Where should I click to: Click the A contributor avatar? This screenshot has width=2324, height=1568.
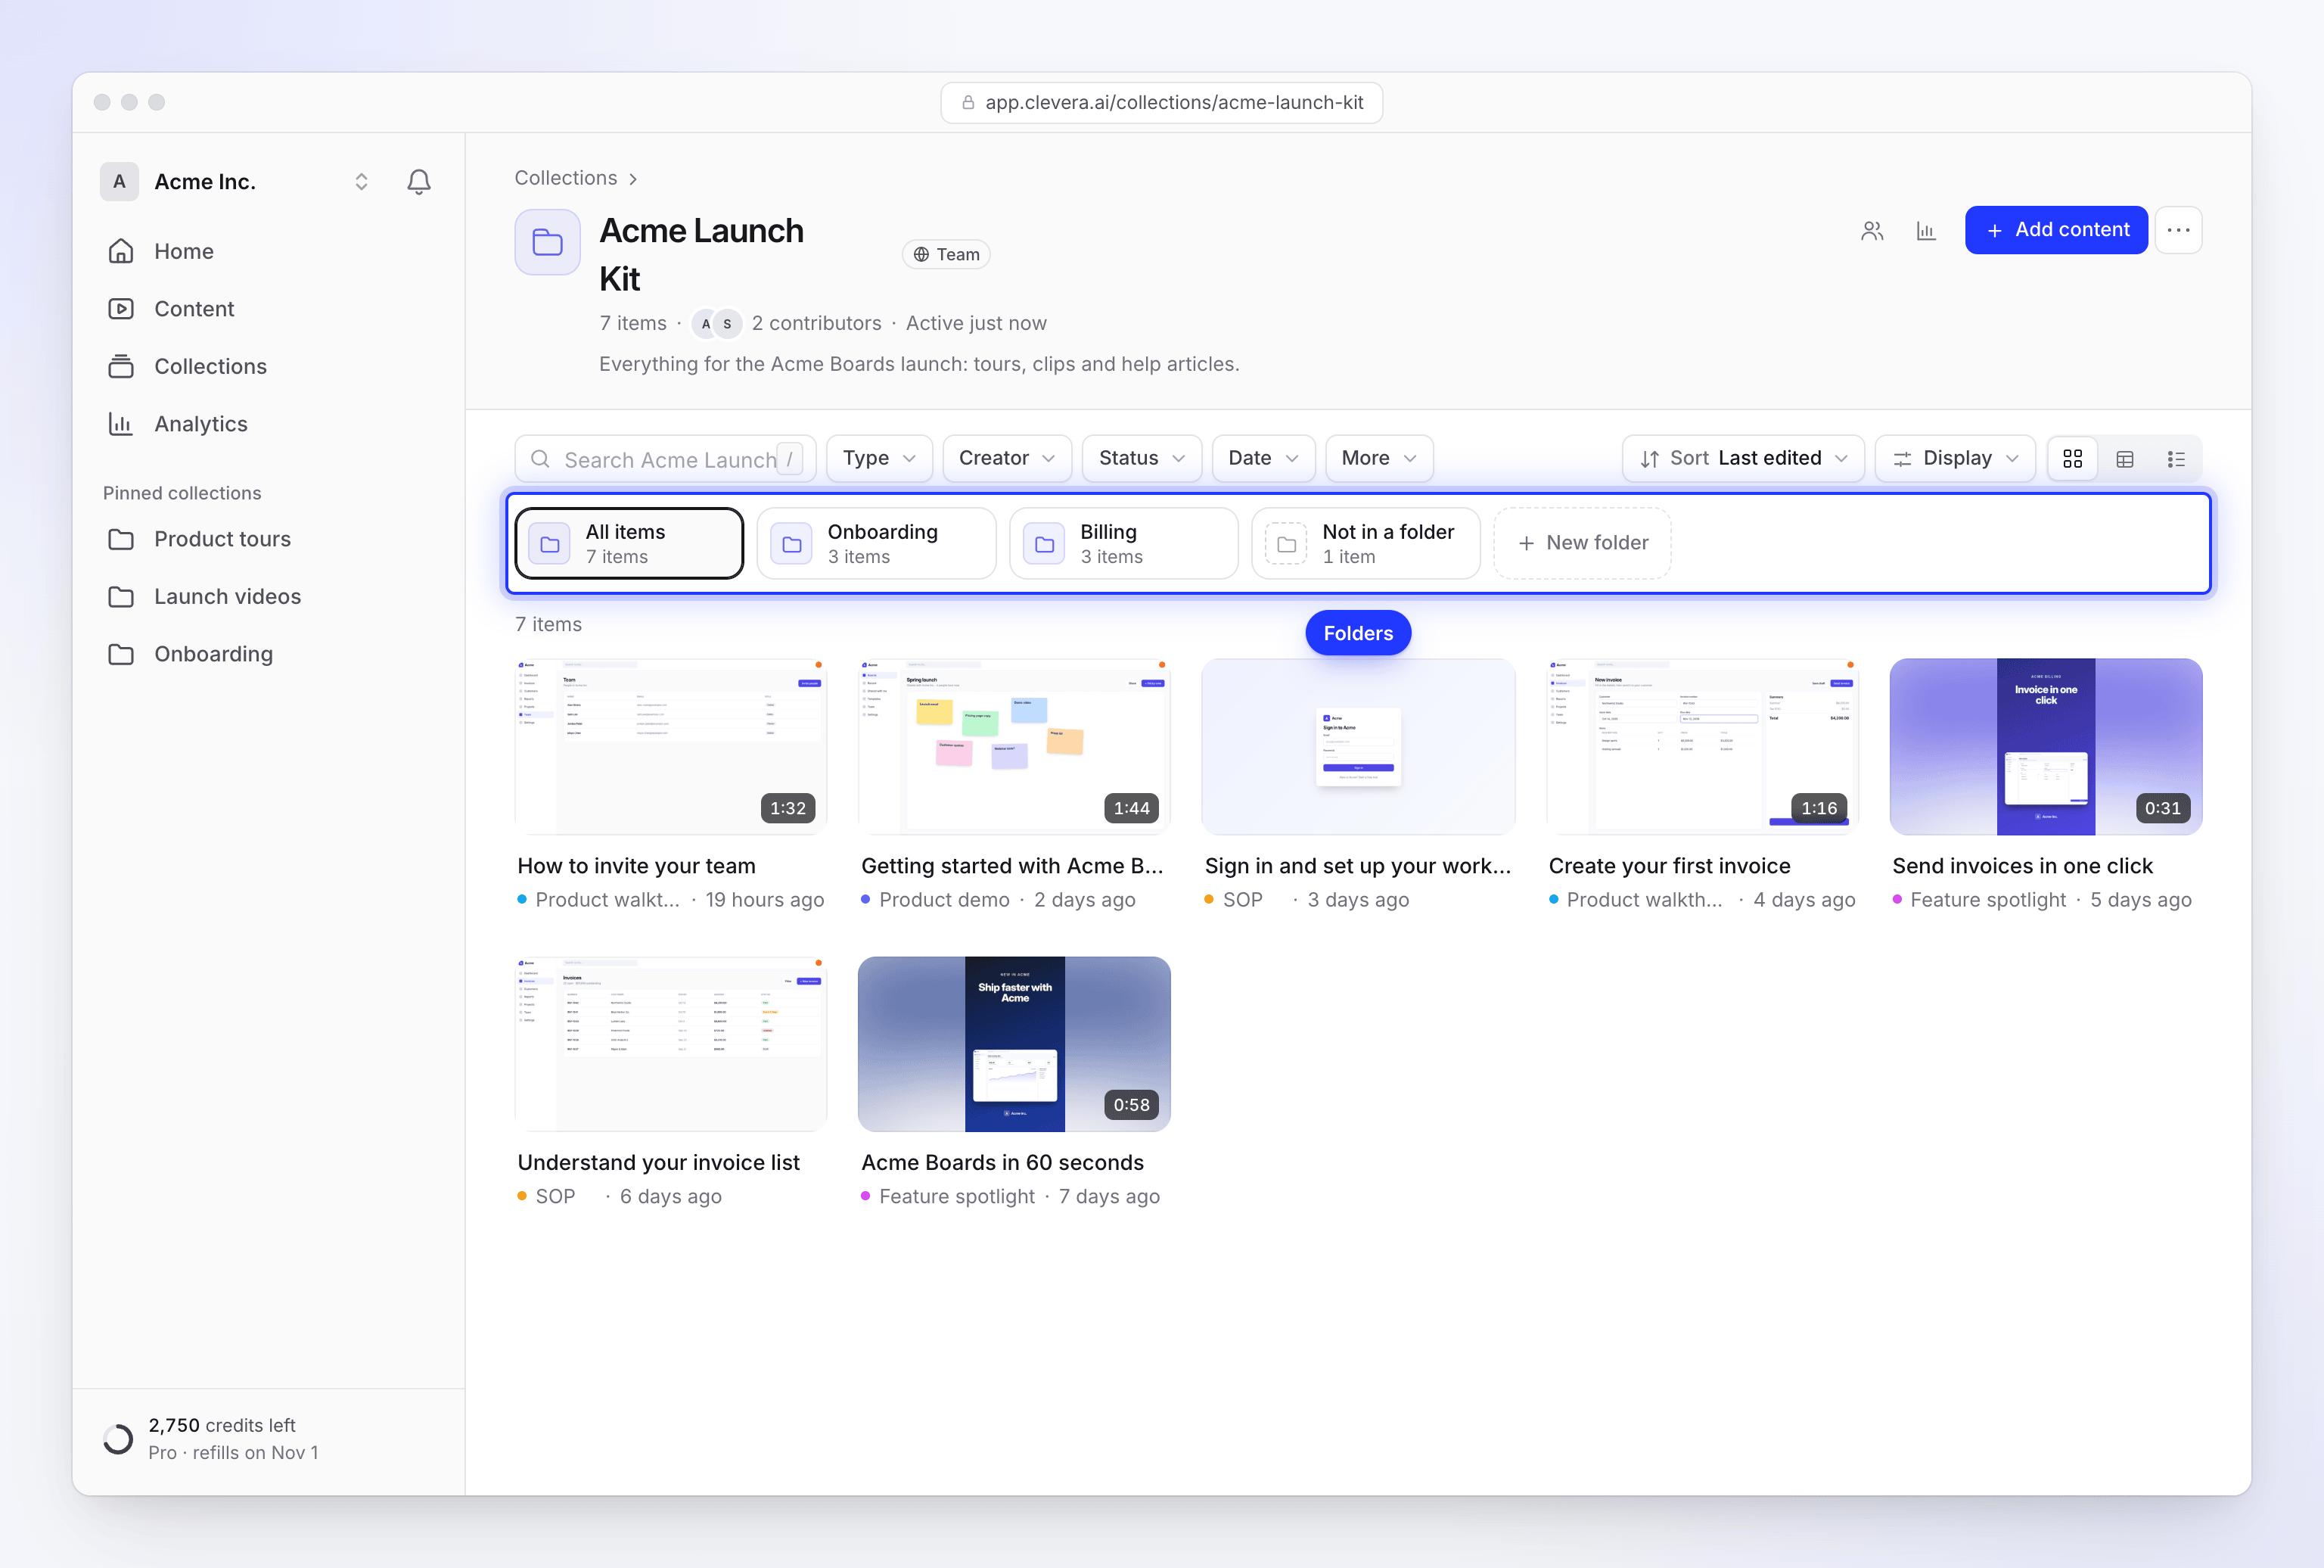(x=706, y=323)
